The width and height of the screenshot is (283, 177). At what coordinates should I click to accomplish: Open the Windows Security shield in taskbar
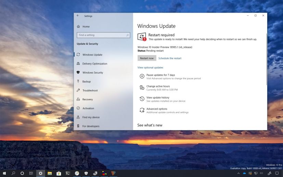pyautogui.click(x=86, y=173)
